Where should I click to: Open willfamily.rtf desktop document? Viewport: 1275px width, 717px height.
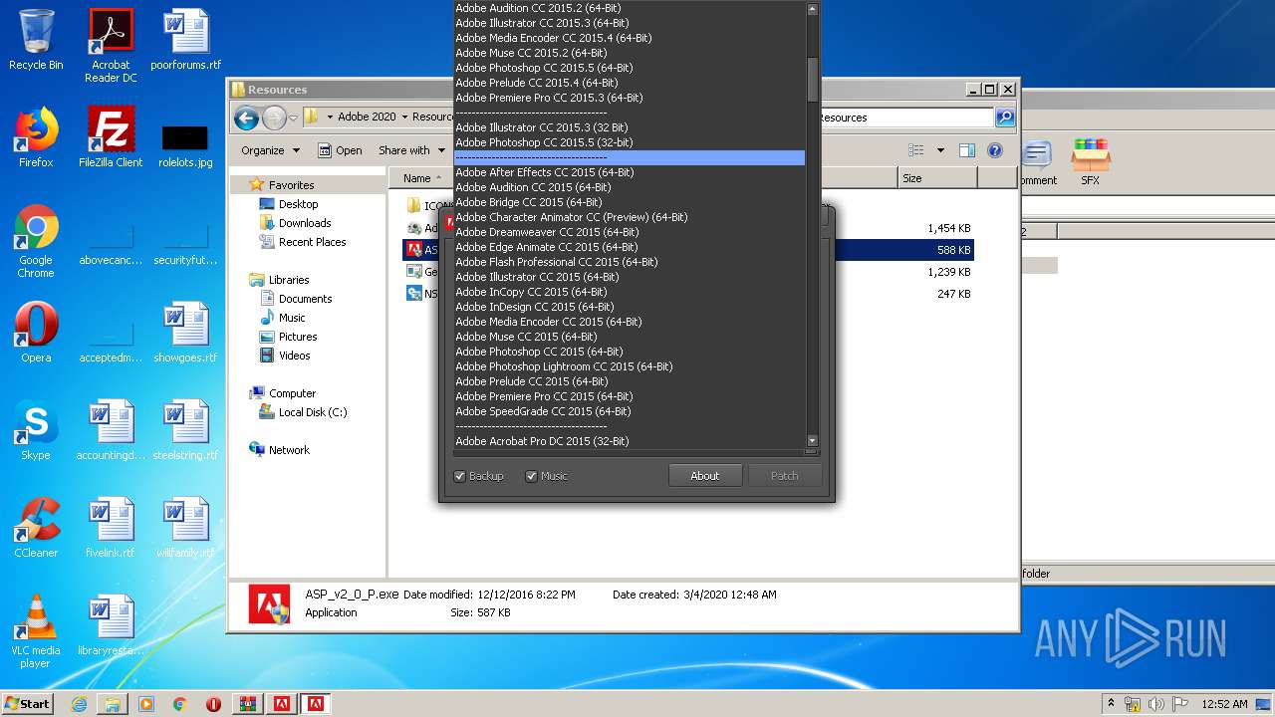point(186,528)
